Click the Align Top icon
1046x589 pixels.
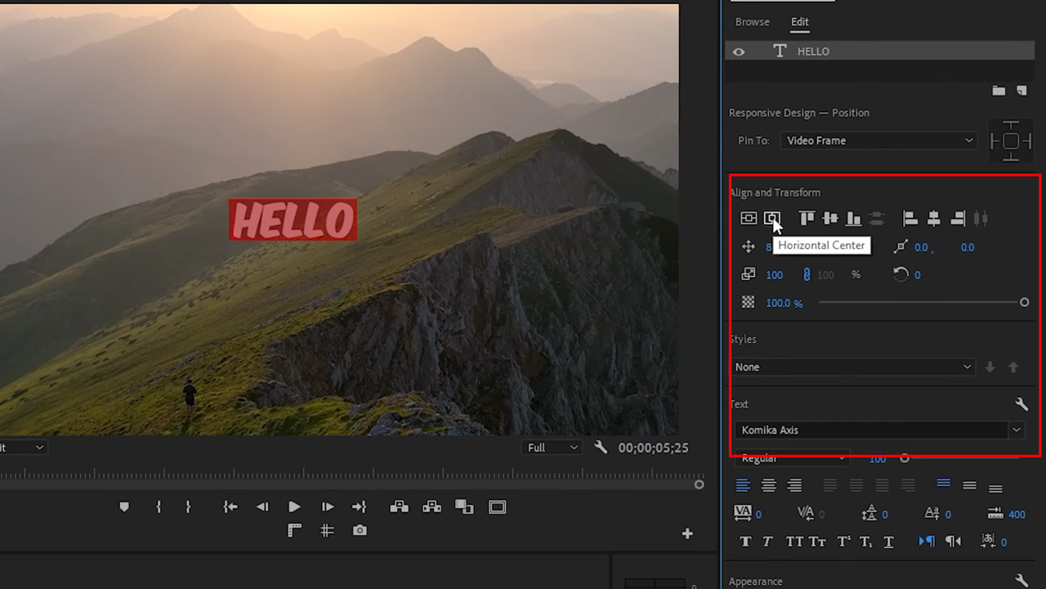tap(807, 218)
